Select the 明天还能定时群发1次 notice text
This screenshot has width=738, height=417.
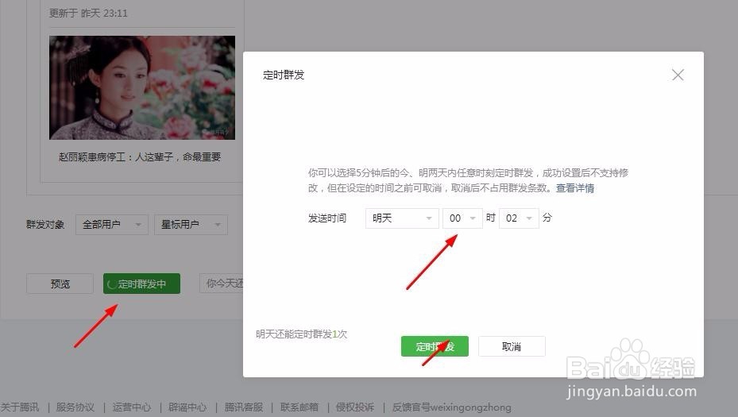(x=302, y=334)
